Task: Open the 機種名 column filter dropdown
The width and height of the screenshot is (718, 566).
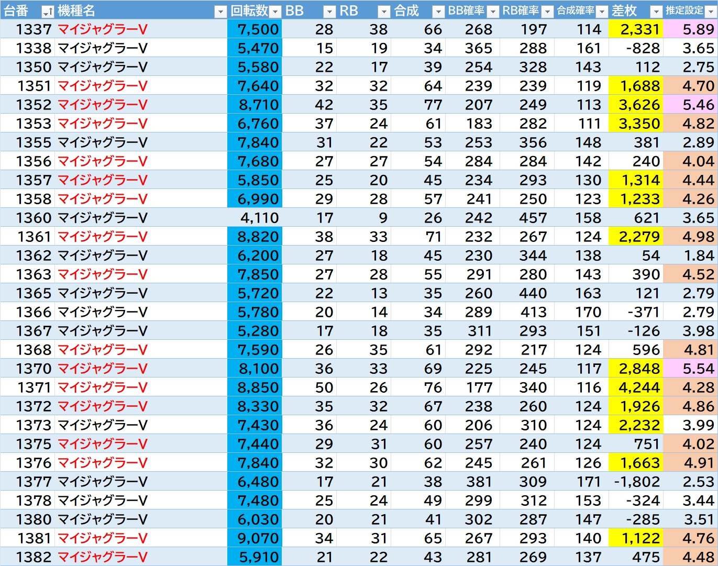Action: tap(220, 12)
